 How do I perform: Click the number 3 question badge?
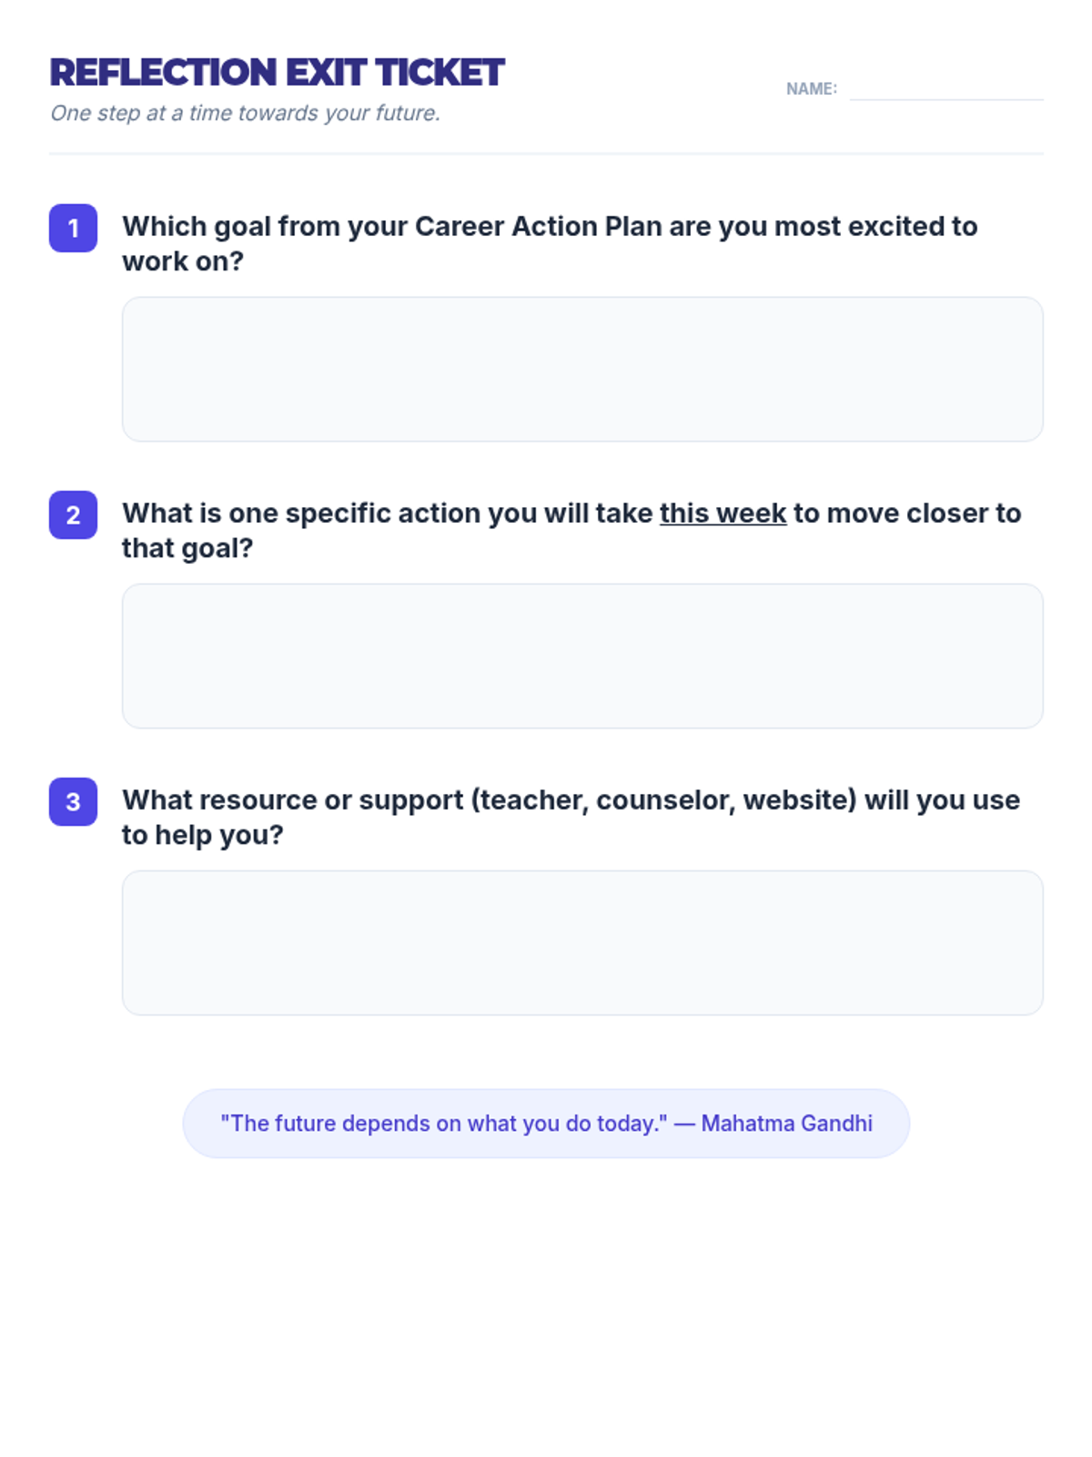(73, 801)
